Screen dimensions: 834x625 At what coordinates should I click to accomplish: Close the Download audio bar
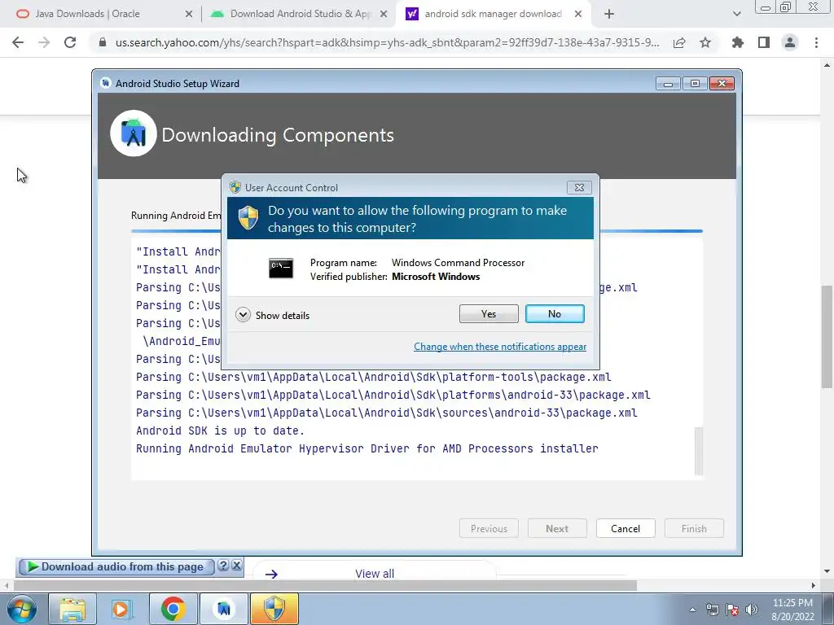[237, 566]
